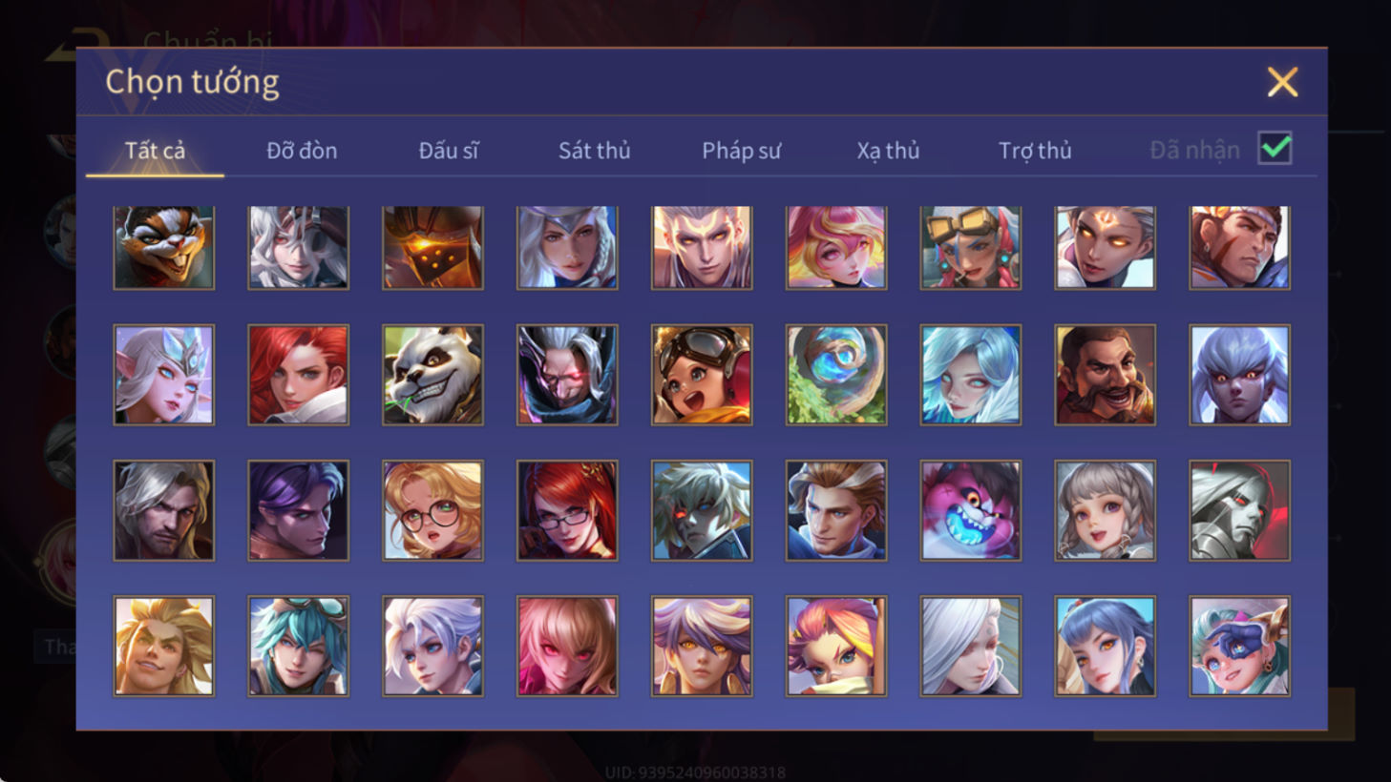Image resolution: width=1391 pixels, height=782 pixels.
Task: Pick the pink grinning cat hero
Action: [970, 510]
